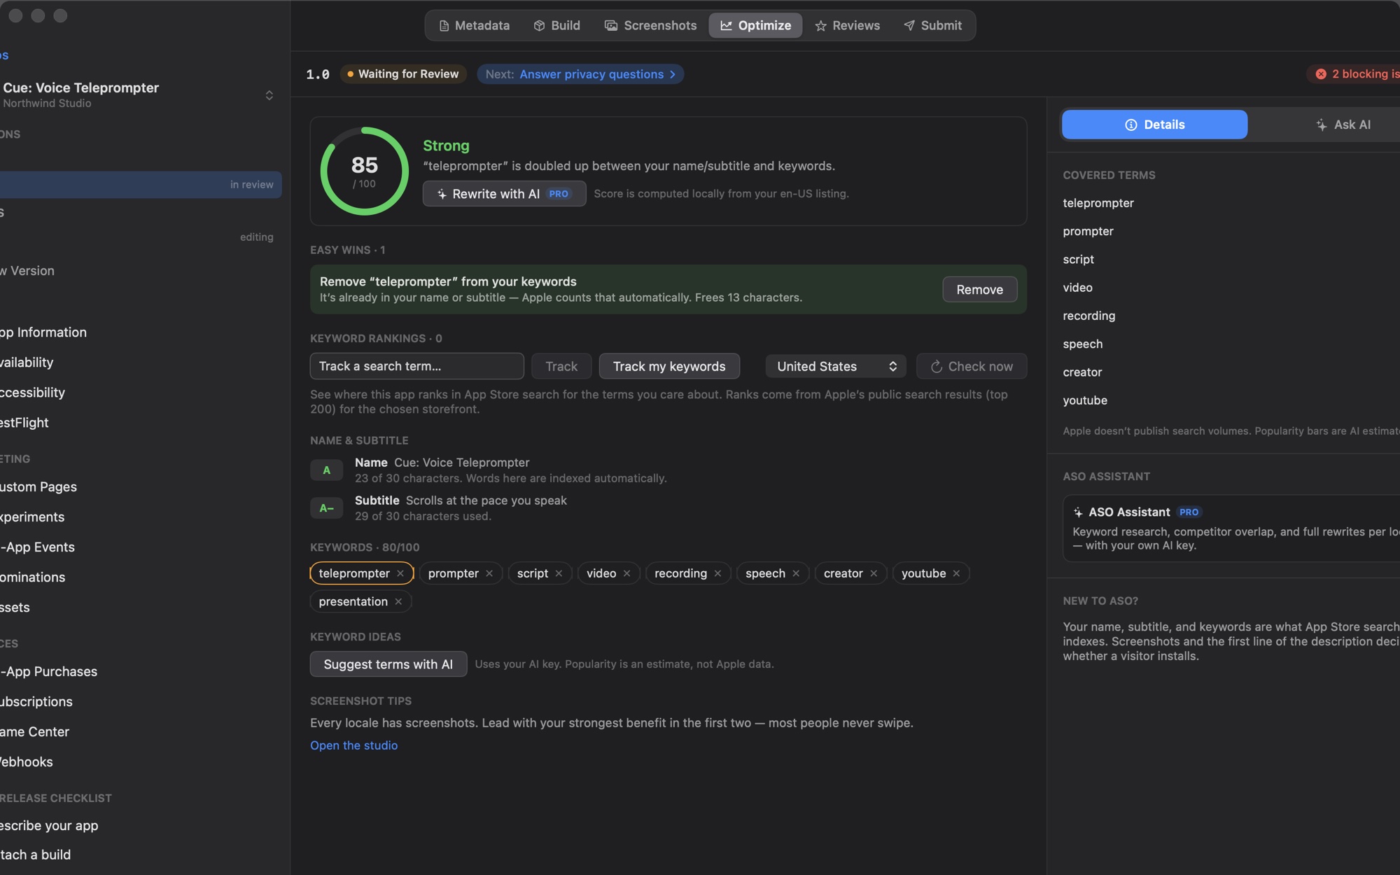This screenshot has width=1400, height=875.
Task: Open the Next: Answer privacy questions chevron
Action: click(x=673, y=74)
